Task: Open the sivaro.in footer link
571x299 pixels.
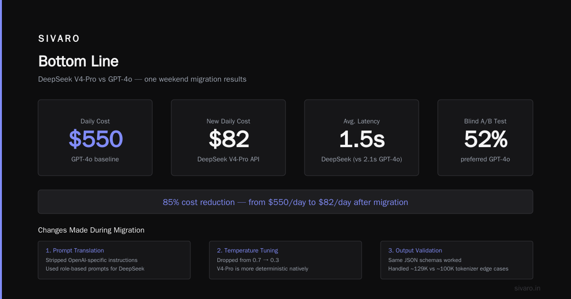Action: (x=528, y=288)
